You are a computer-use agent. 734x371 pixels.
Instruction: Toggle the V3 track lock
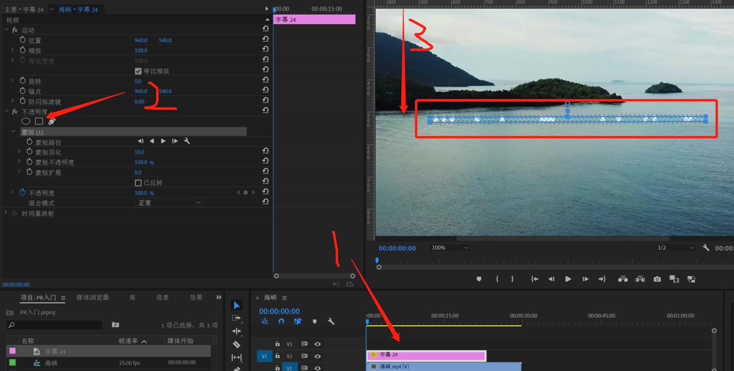point(277,344)
